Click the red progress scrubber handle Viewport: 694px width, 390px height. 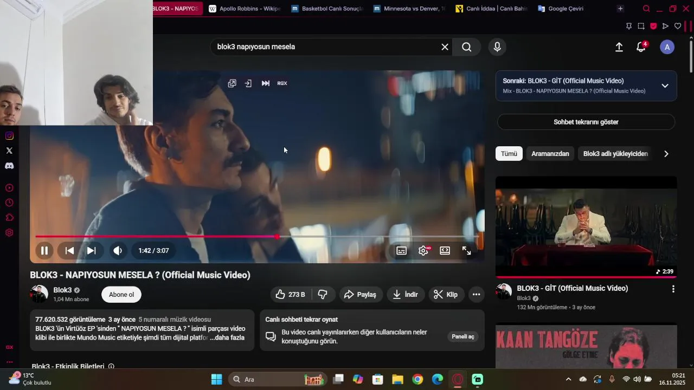277,237
